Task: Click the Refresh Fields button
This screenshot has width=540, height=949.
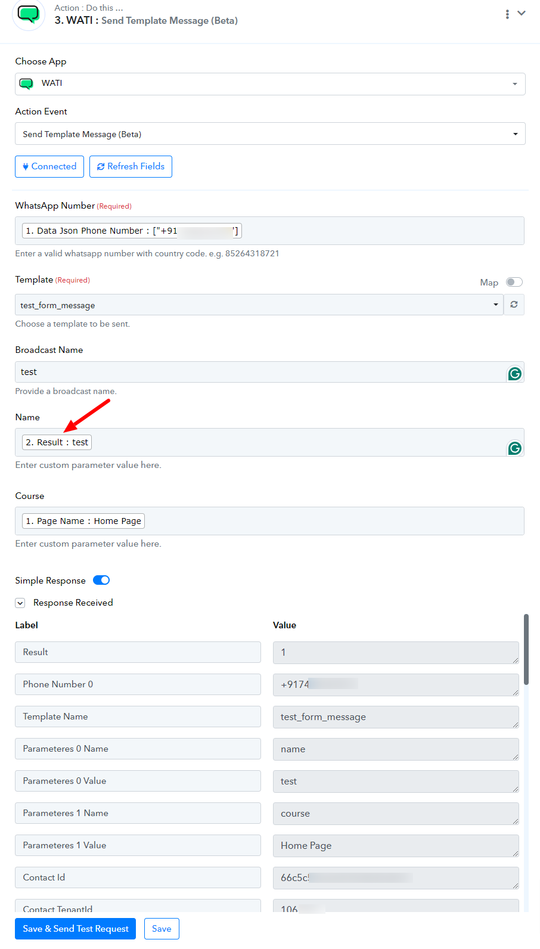Action: click(131, 166)
